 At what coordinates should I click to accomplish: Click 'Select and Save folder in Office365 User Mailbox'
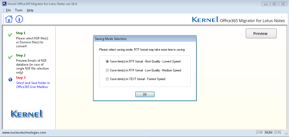tap(33, 85)
